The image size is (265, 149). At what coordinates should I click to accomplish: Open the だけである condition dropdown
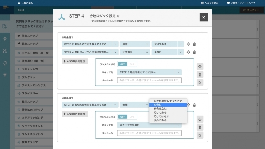tap(168, 44)
